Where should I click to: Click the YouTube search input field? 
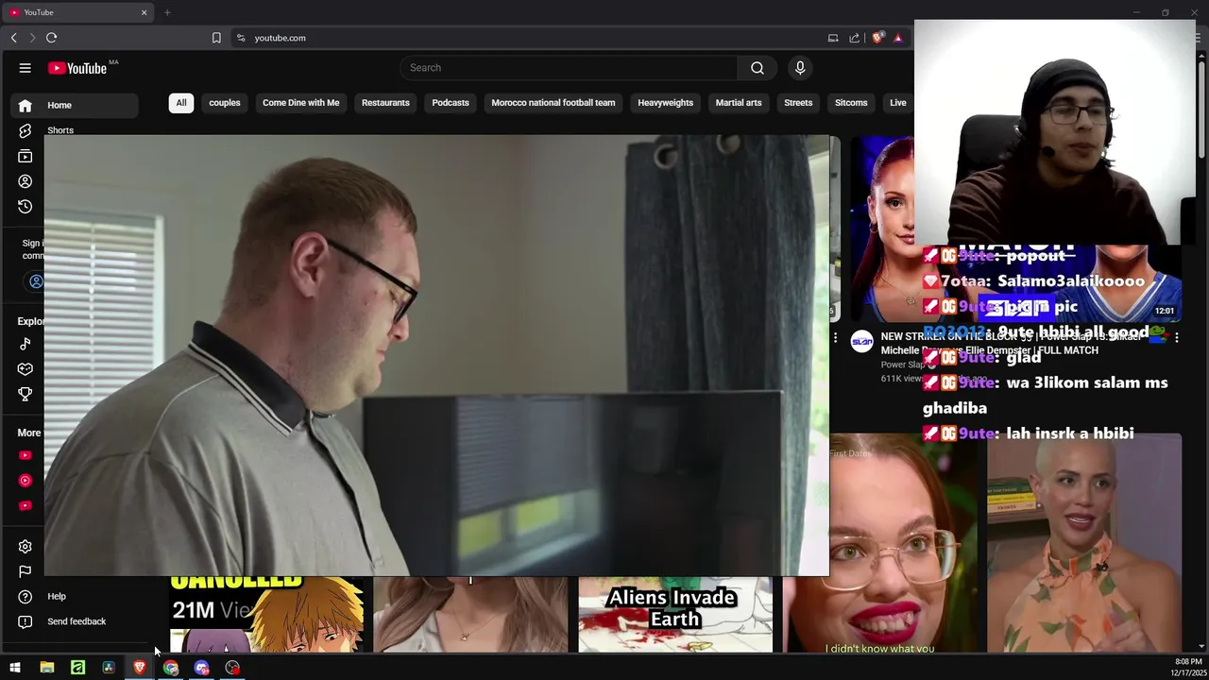tap(570, 68)
